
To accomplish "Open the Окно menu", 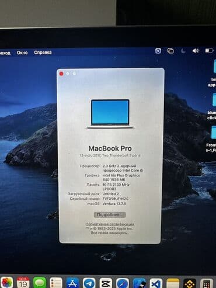I will pos(22,53).
